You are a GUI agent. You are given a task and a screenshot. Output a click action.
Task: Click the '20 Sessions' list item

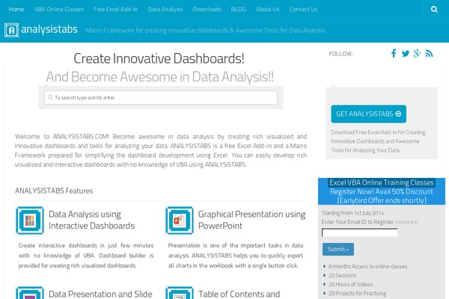click(343, 276)
